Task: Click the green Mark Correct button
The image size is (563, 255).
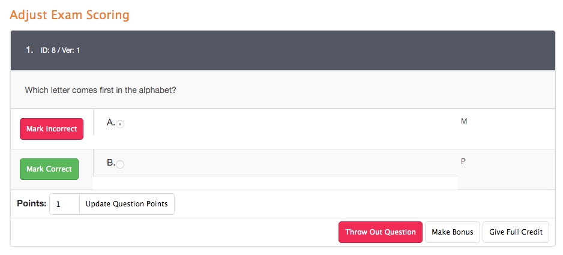Action: (x=49, y=169)
